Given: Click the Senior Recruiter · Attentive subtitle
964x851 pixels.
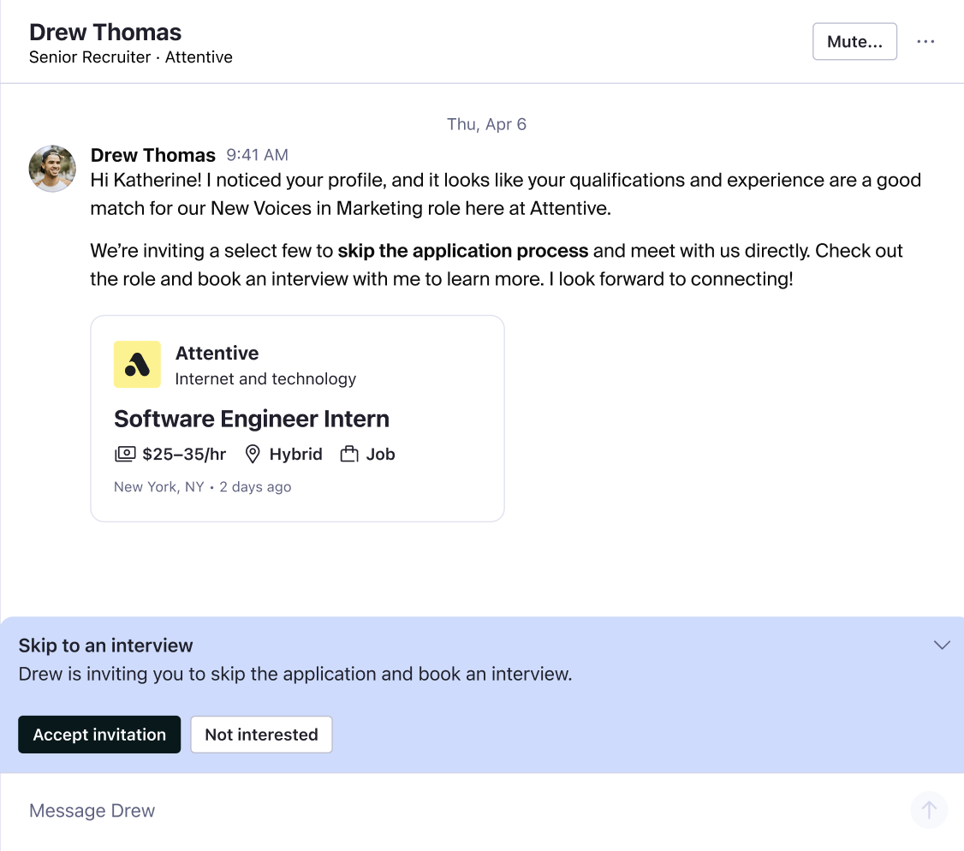Looking at the screenshot, I should [131, 57].
